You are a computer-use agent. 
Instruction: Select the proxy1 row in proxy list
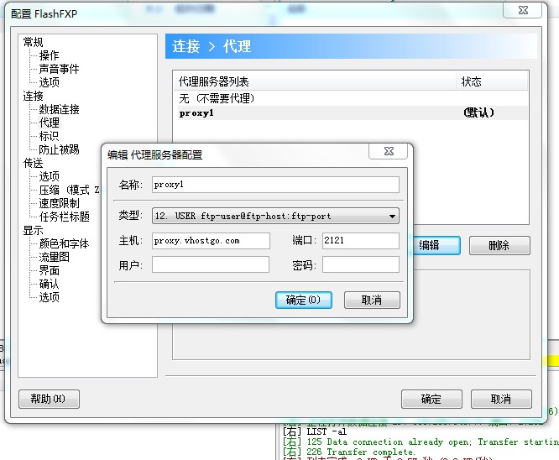(353, 113)
